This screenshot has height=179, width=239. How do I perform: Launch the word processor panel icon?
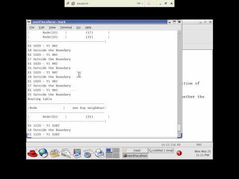[66, 153]
